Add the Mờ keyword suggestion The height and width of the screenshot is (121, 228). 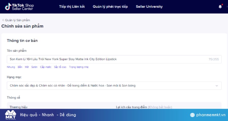27,67
